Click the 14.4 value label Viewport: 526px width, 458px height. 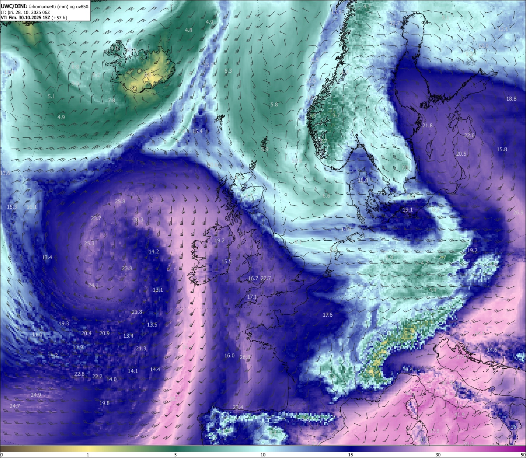(155, 369)
